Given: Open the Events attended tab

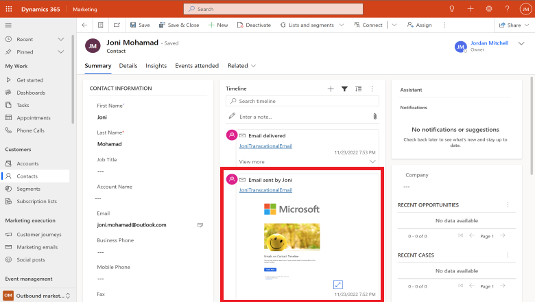Looking at the screenshot, I should 197,66.
